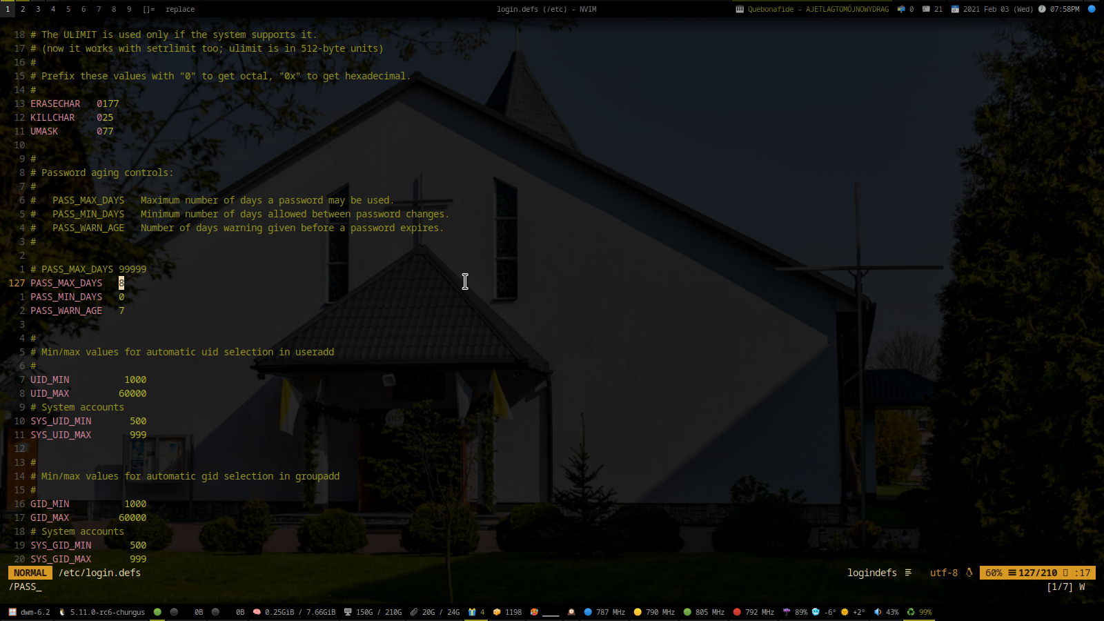This screenshot has height=621, width=1104.
Task: Click the Quebonafide now-playing song title
Action: coord(818,9)
